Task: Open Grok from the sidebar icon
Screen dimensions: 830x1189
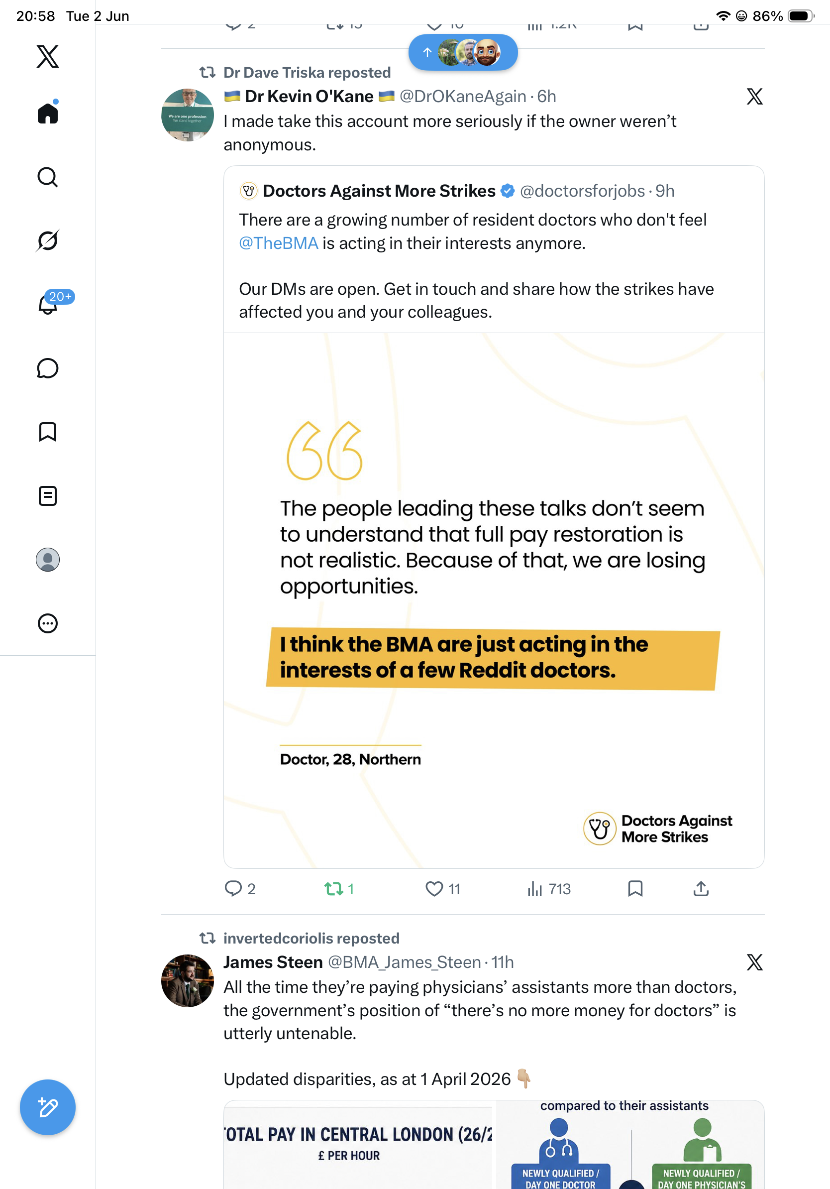Action: pyautogui.click(x=48, y=240)
